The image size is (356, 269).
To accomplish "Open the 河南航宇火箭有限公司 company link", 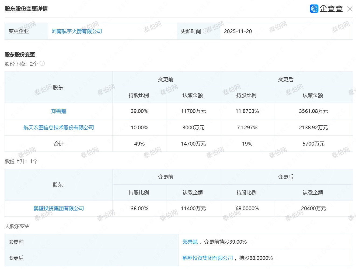I will [77, 31].
